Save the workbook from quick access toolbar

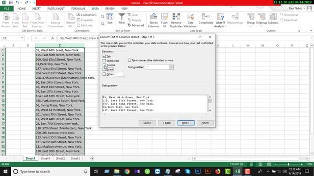[11, 2]
